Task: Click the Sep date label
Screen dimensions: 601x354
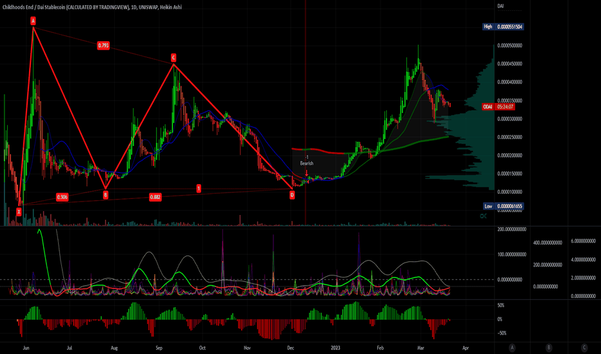Action: click(x=159, y=348)
